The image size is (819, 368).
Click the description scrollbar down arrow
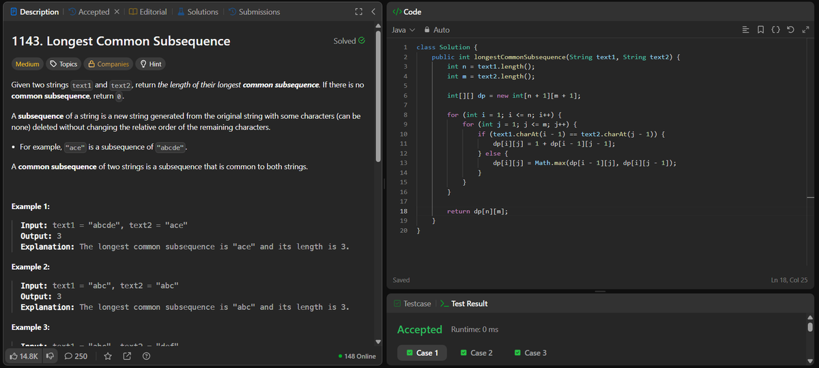point(379,341)
